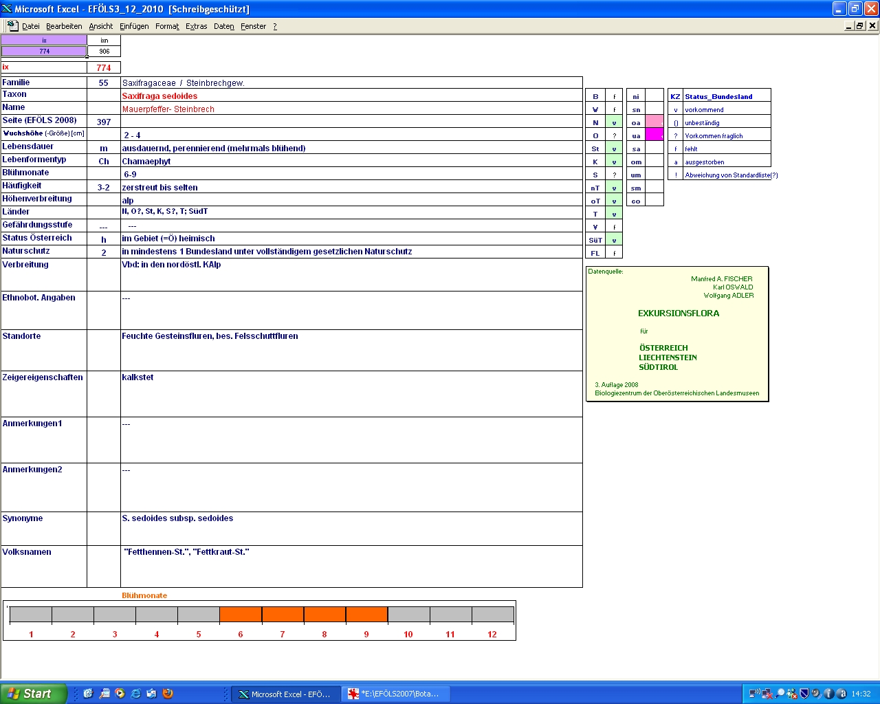Open the ? help menu
Screen dimensions: 880x704
coord(275,26)
